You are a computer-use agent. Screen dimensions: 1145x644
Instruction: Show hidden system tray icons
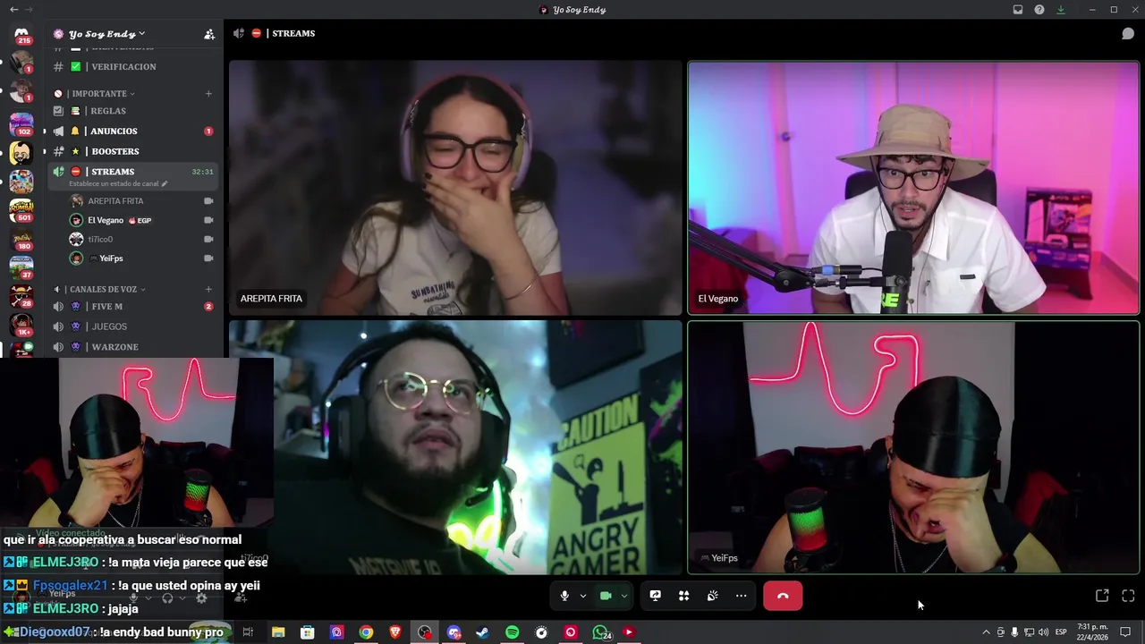pos(986,632)
